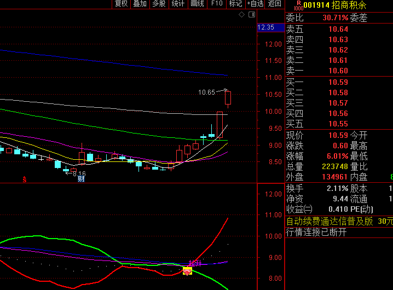Image resolution: width=393 pixels, height=290 pixels.
Task: Click the 内盘 label
Action: tap(359, 177)
